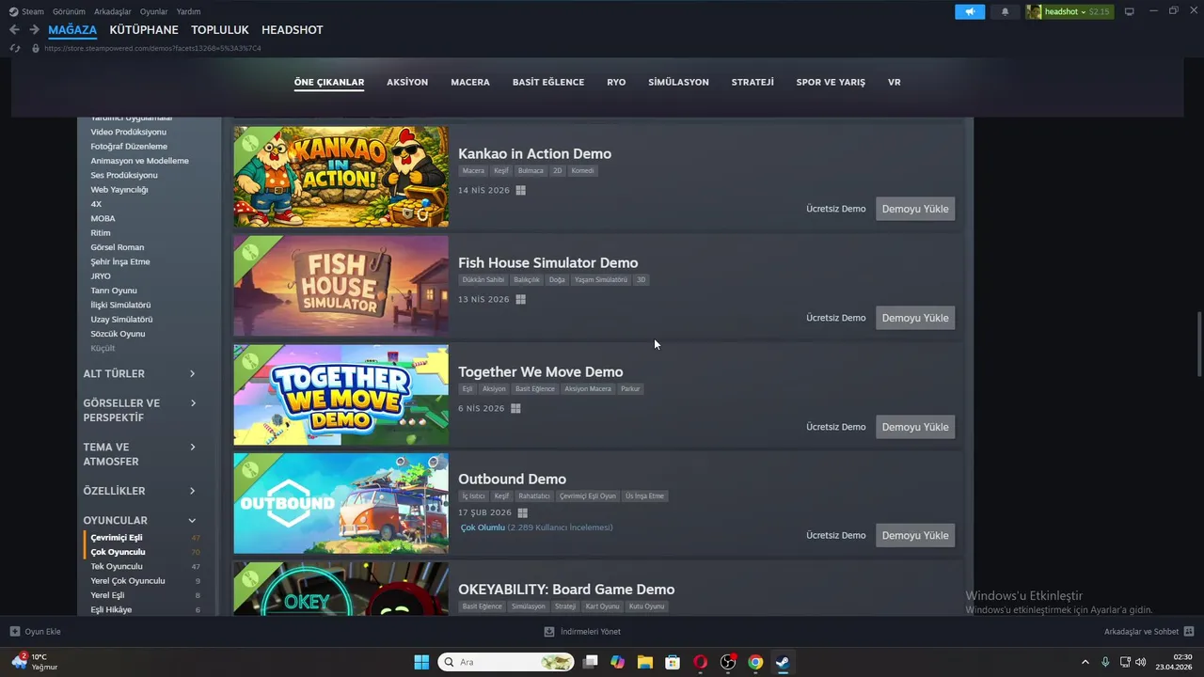This screenshot has width=1204, height=677.
Task: Install the Together We Move demo
Action: point(915,427)
